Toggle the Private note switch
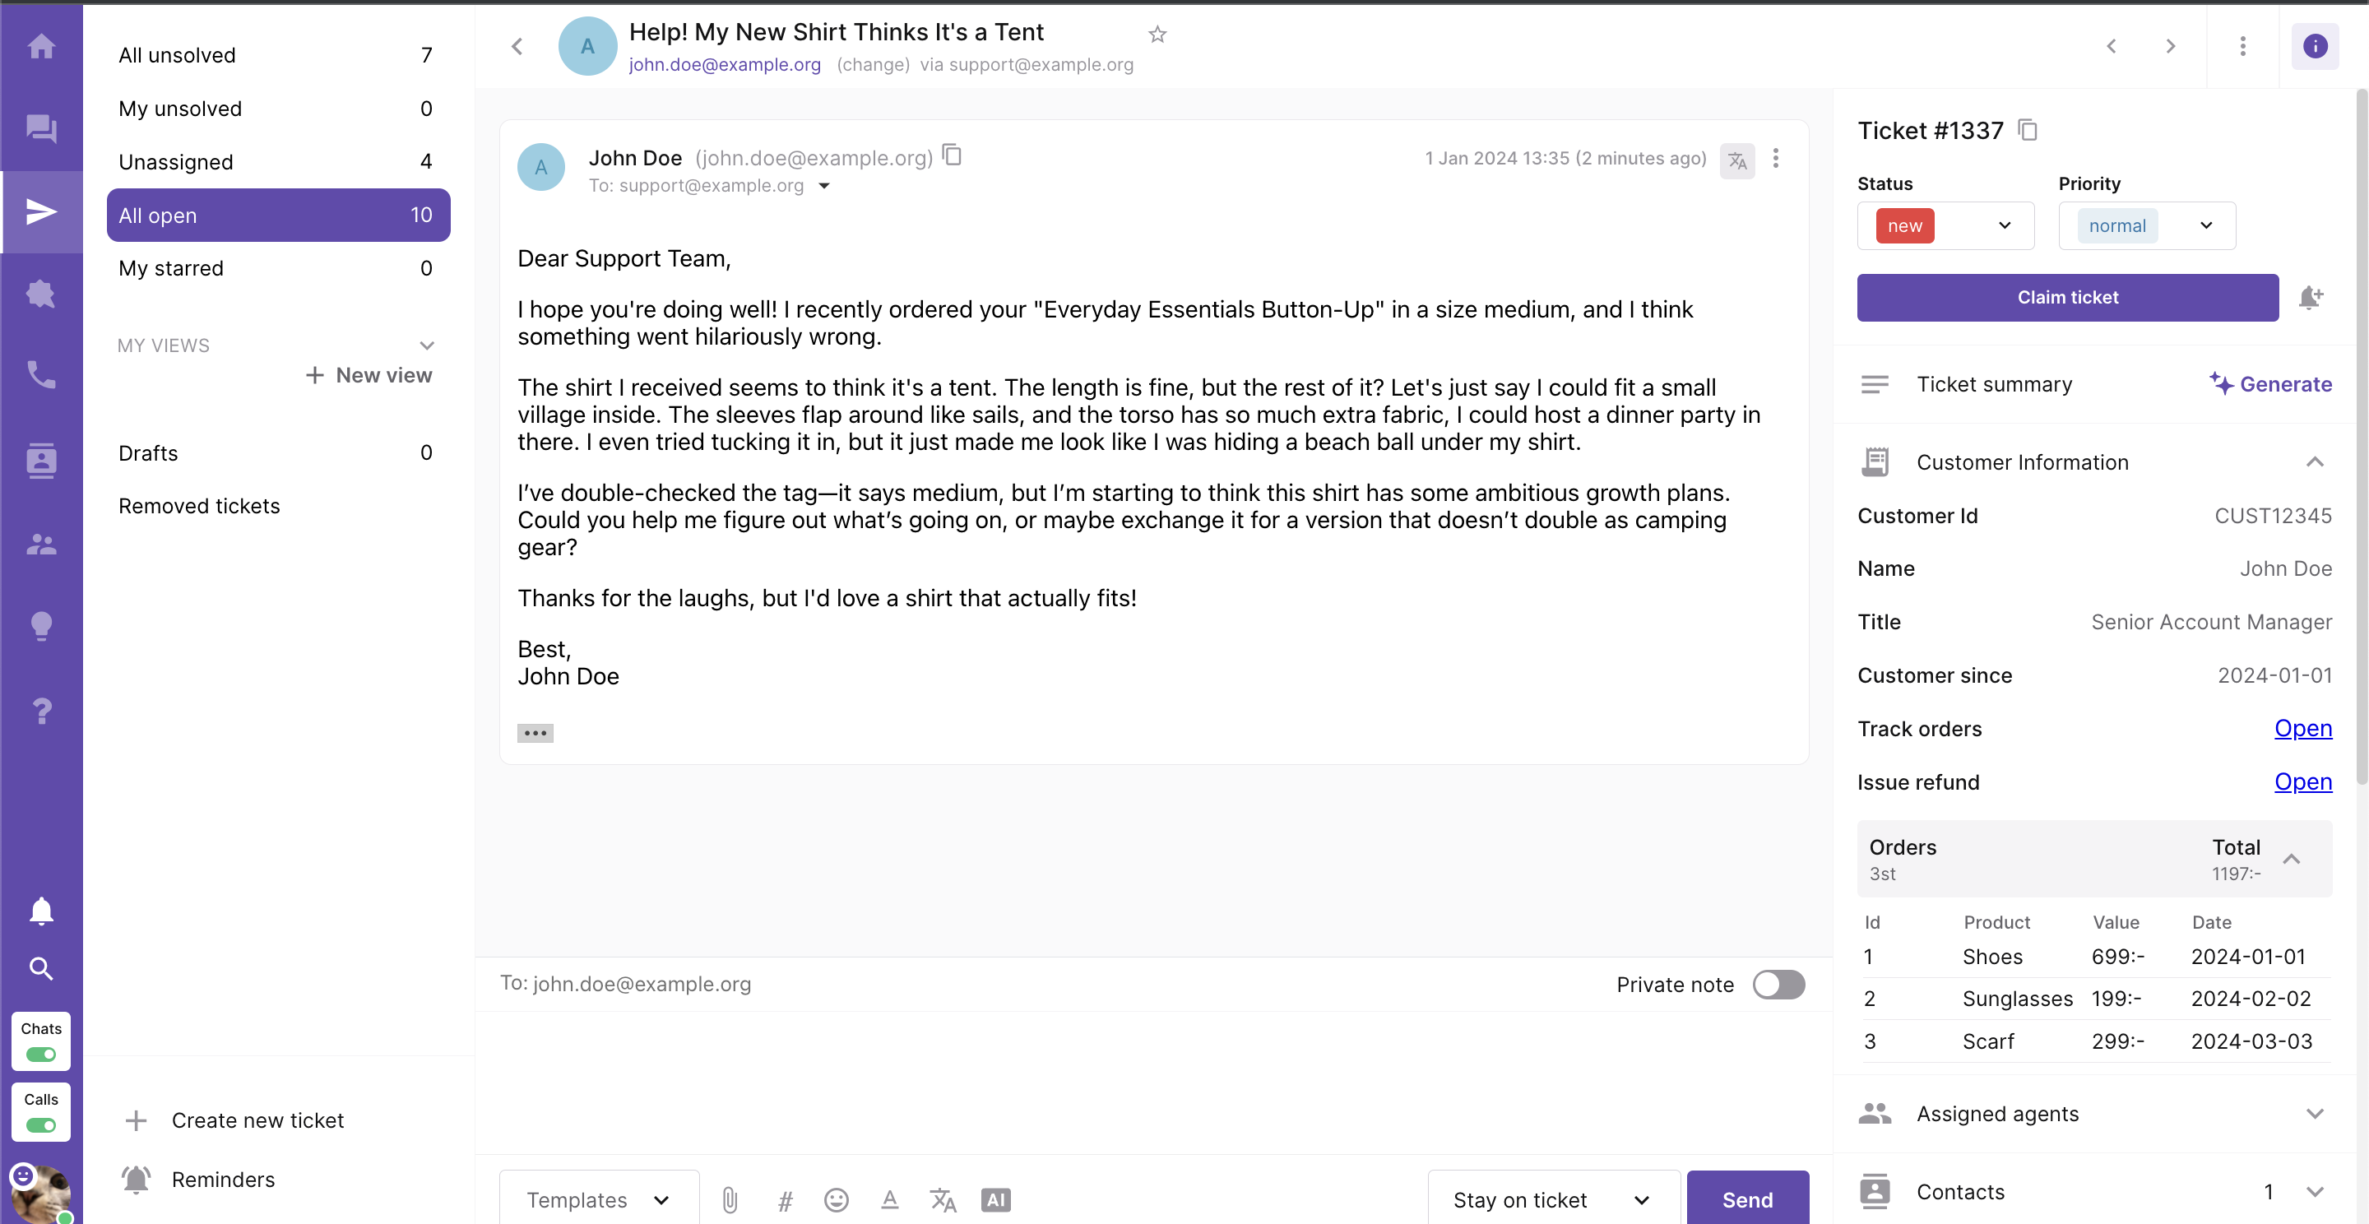 pyautogui.click(x=1778, y=984)
